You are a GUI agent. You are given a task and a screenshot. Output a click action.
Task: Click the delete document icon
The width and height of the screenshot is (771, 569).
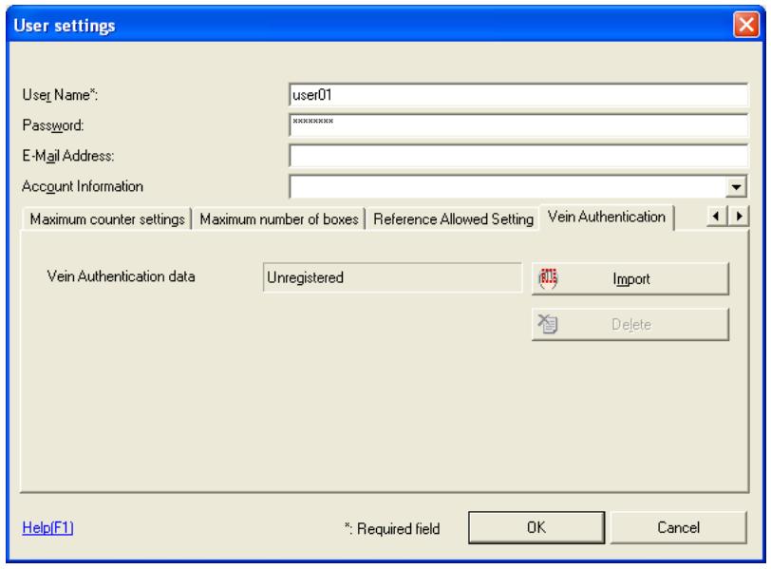tap(547, 324)
